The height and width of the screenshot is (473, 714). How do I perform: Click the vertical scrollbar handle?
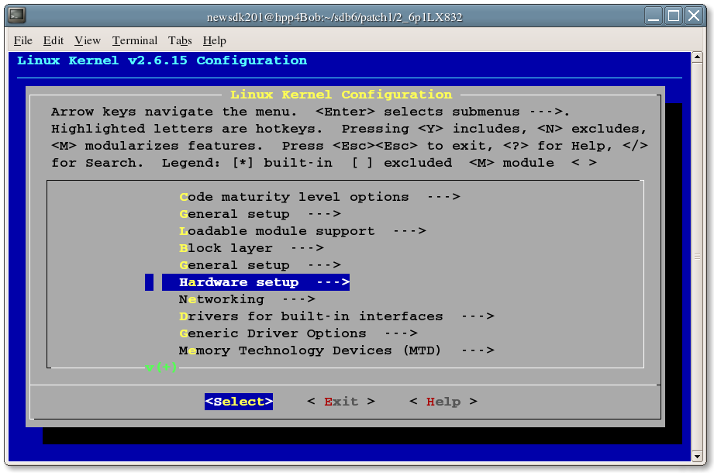(697, 257)
